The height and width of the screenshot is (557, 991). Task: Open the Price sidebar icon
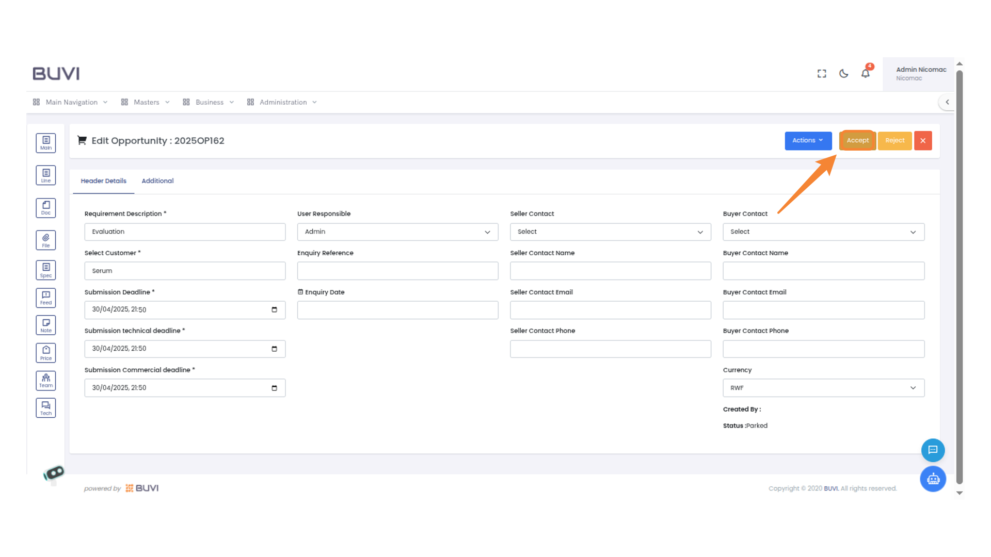pyautogui.click(x=46, y=353)
